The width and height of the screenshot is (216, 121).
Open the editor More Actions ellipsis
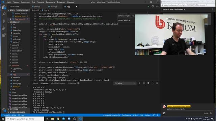point(157,6)
